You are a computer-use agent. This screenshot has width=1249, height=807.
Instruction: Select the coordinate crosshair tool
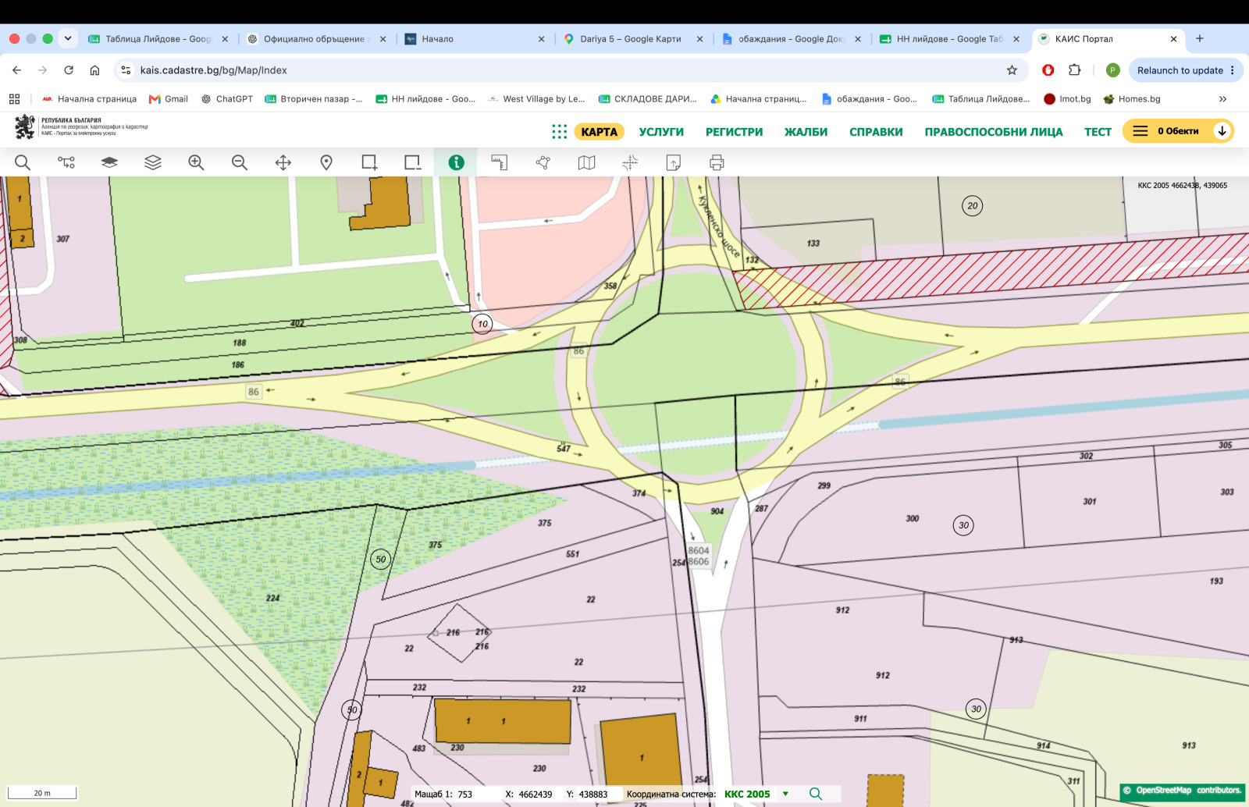click(630, 162)
